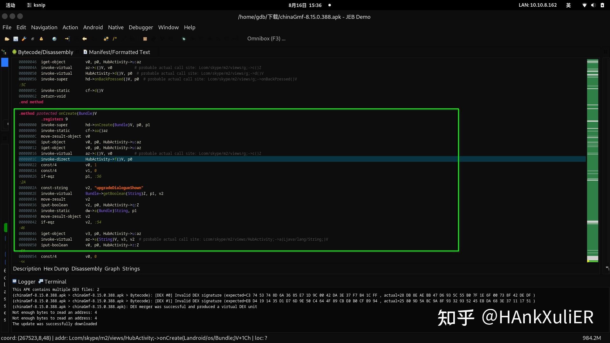Show alerts with the warning triangle icon
Image resolution: width=610 pixels, height=343 pixels.
point(41,38)
